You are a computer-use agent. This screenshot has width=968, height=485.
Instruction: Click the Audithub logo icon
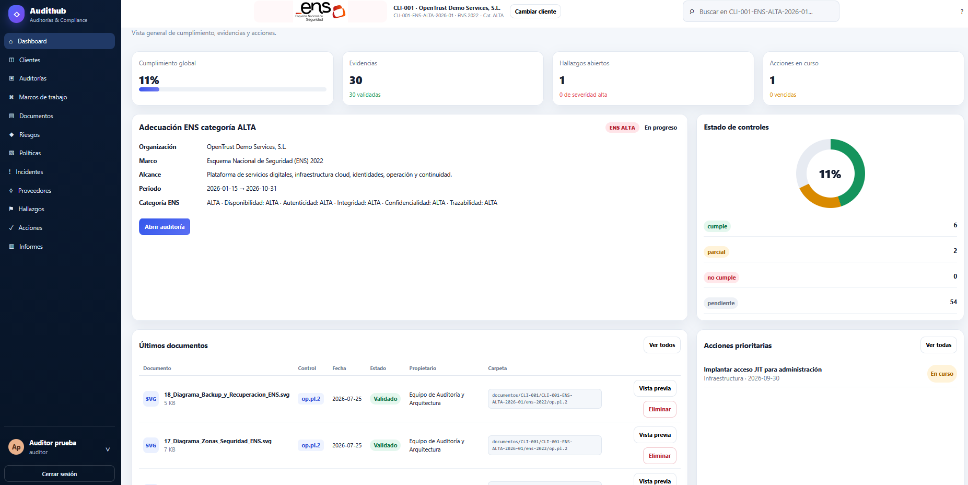tap(17, 14)
